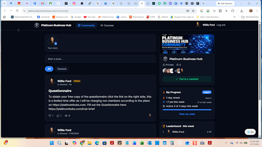
Task: Click the member avatars row
Action: (173, 71)
